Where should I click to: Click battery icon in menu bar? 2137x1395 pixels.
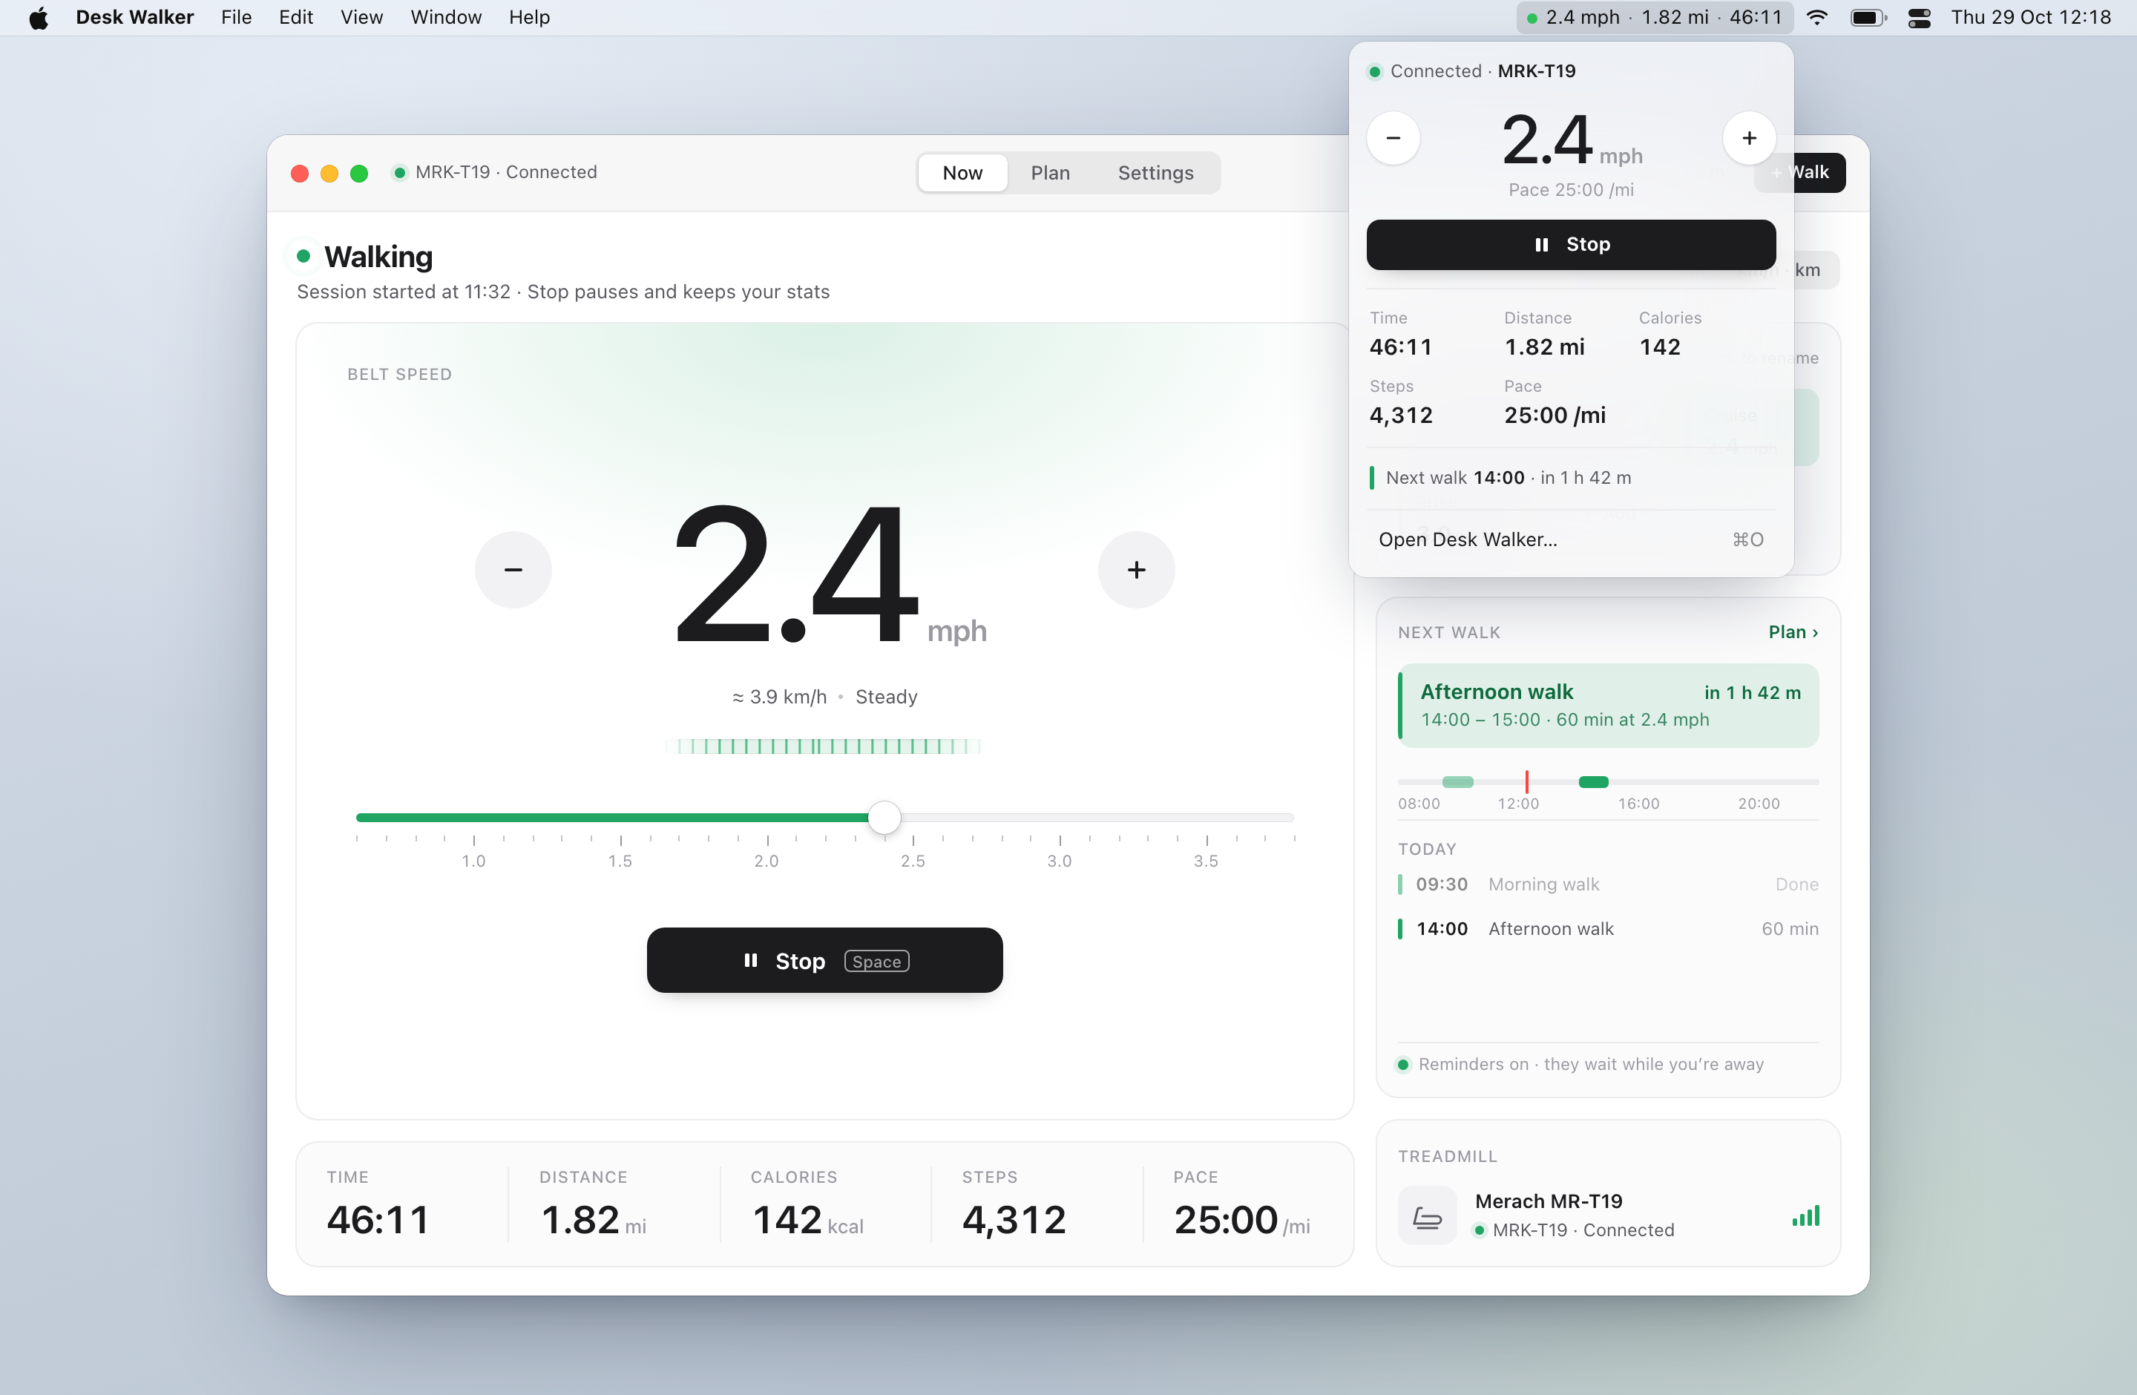[1868, 17]
